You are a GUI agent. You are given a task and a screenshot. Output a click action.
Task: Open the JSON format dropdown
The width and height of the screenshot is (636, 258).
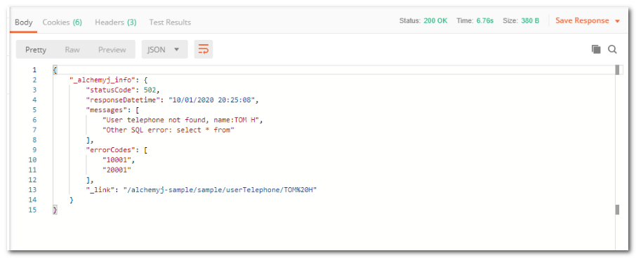[165, 49]
